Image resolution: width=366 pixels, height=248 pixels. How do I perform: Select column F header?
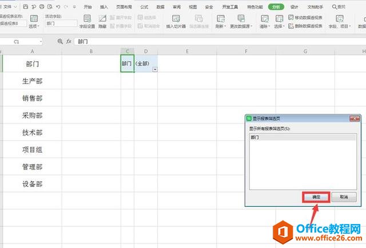click(246, 51)
